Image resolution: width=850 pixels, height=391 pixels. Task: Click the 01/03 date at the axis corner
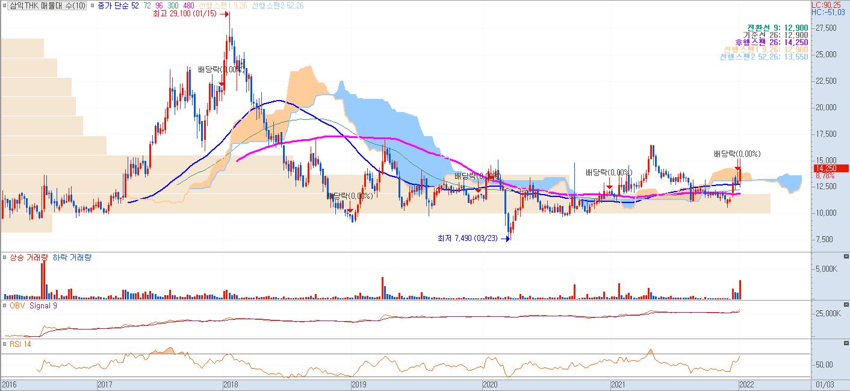pyautogui.click(x=825, y=384)
